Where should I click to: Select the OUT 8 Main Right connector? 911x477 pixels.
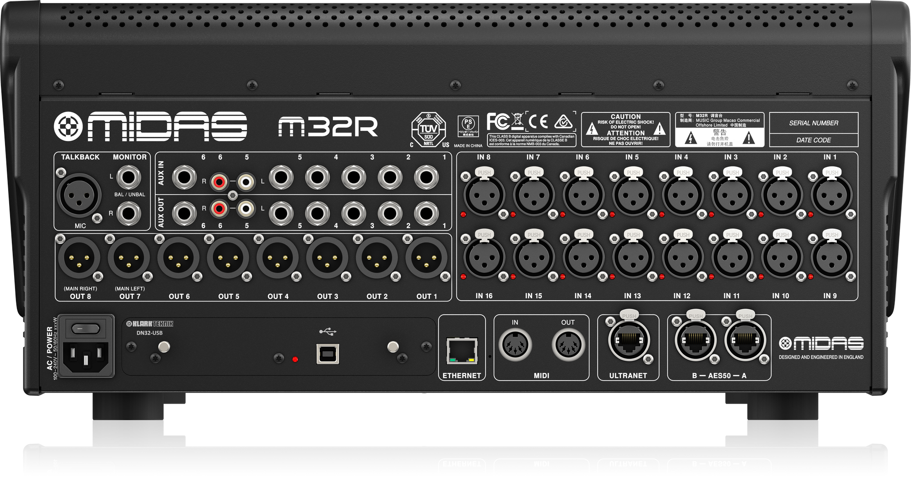[80, 258]
